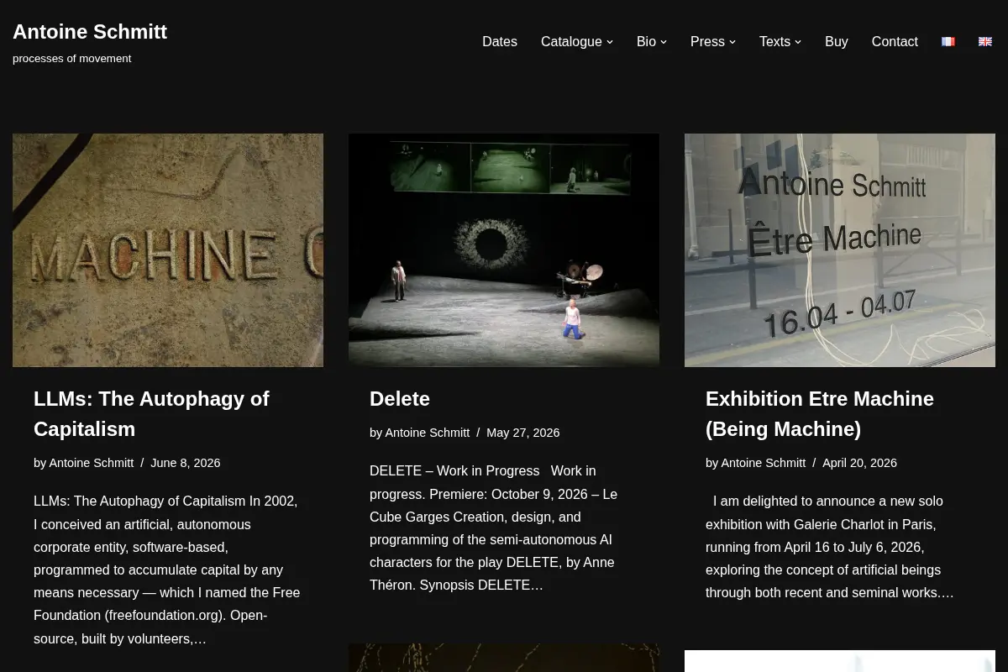Open 'LLMs: The Autophagy of Capitalism' post title

click(x=151, y=414)
